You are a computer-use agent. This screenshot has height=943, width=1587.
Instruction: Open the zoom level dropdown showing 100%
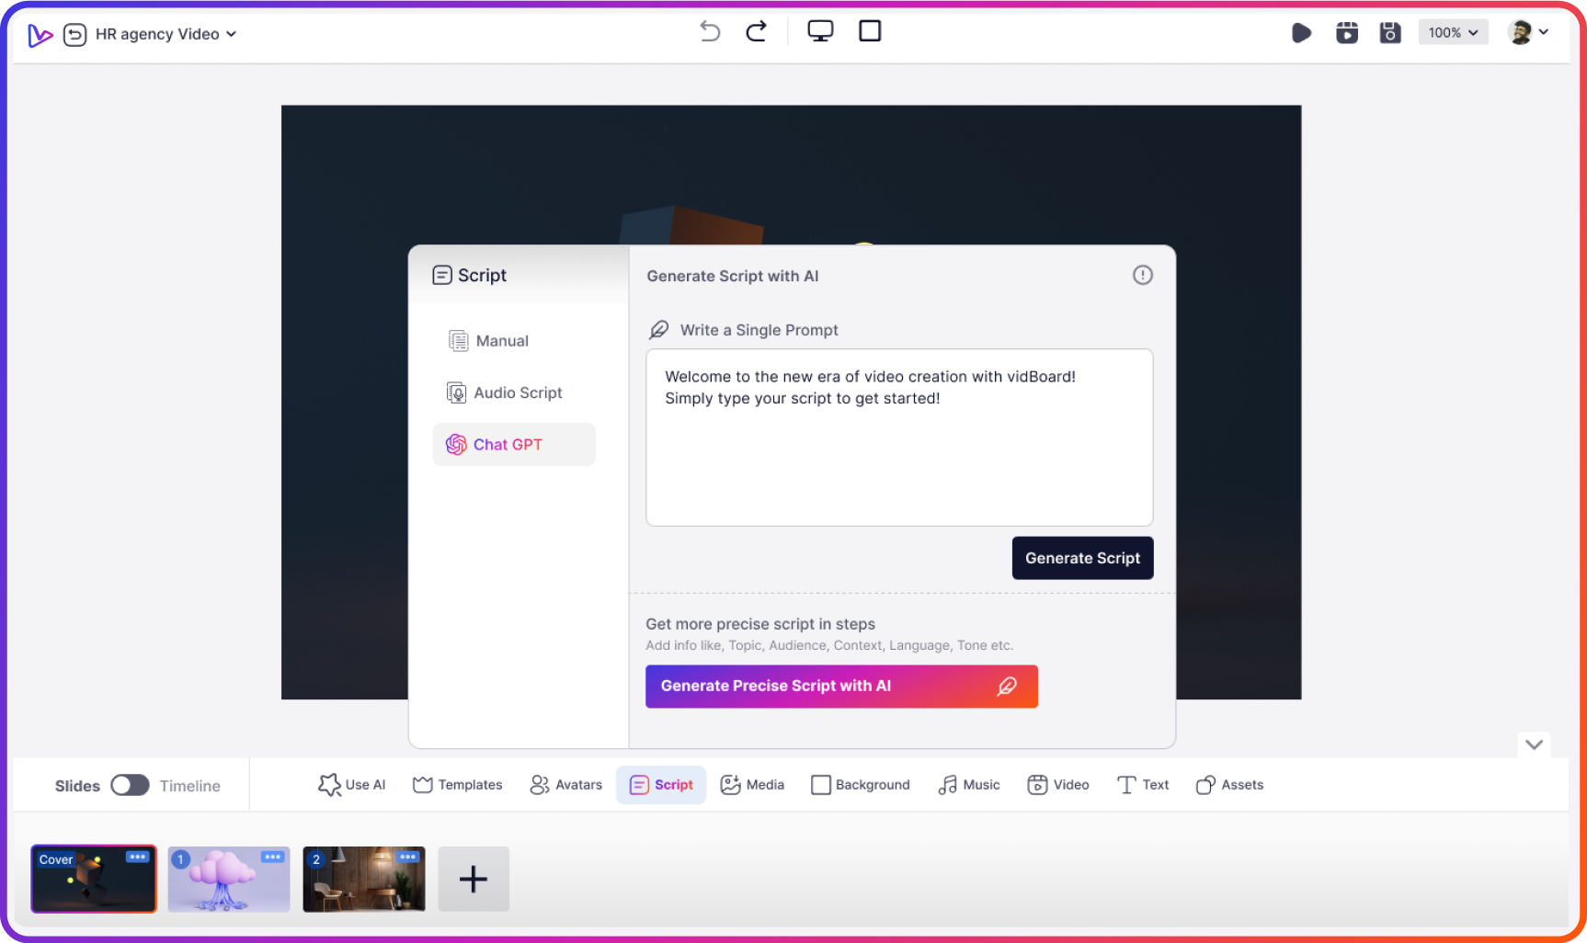1453,32
